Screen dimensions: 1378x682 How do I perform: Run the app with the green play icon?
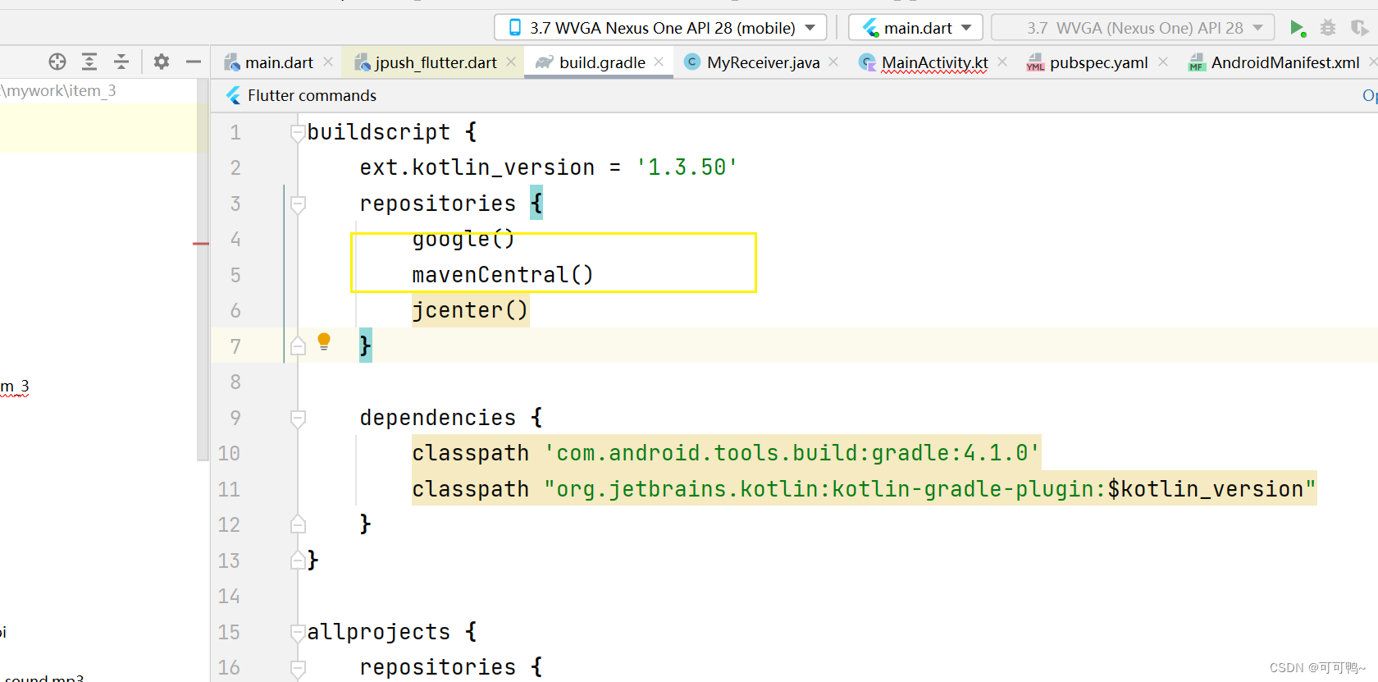point(1297,28)
